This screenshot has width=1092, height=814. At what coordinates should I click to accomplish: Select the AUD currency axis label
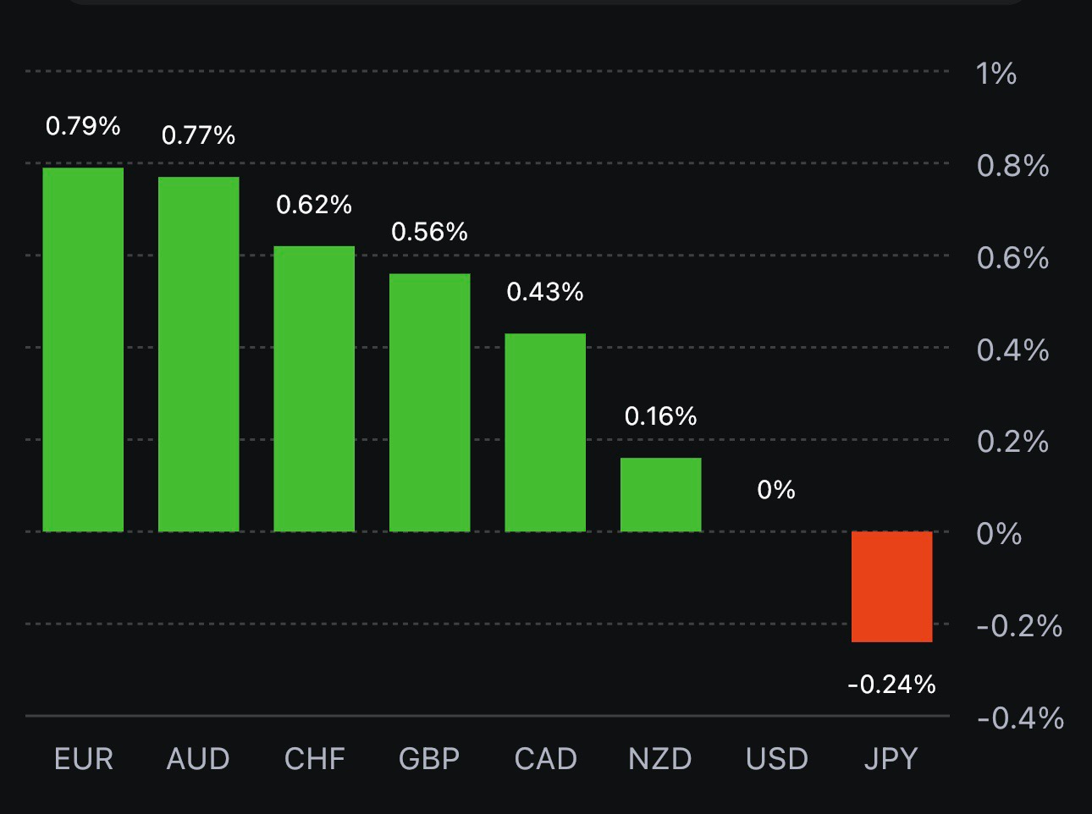pos(198,759)
